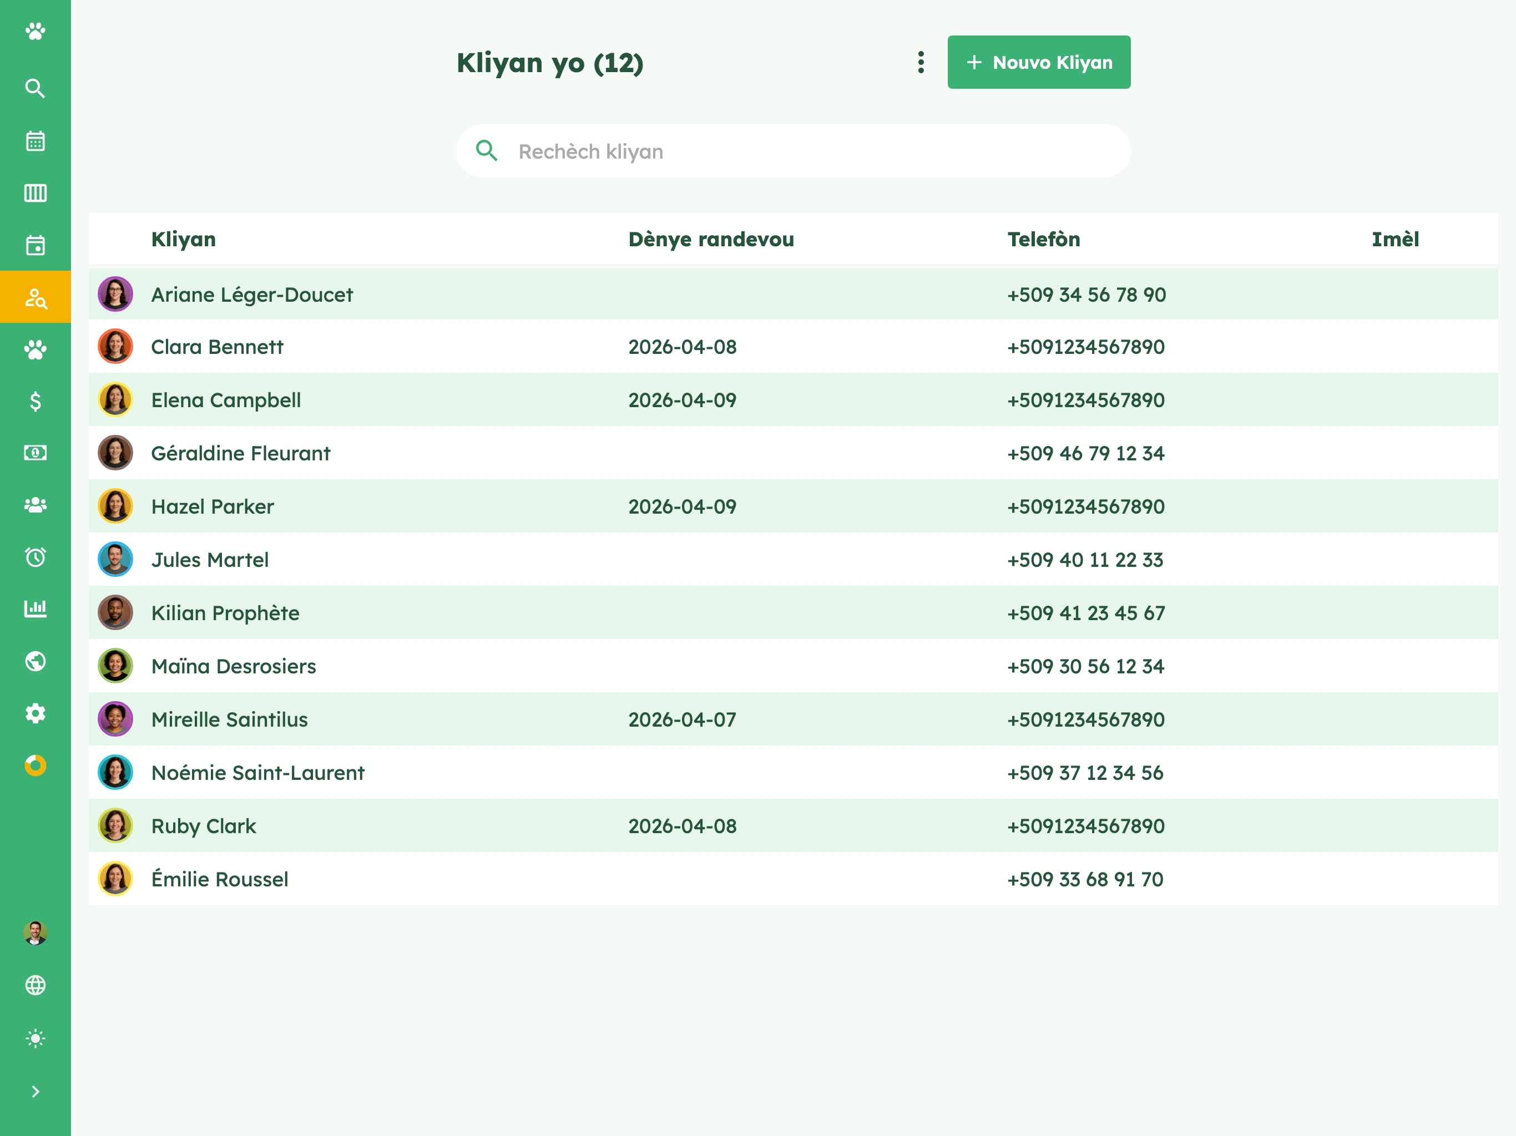Click Maïna Desrosiers' avatar photo
This screenshot has width=1516, height=1136.
pos(115,666)
